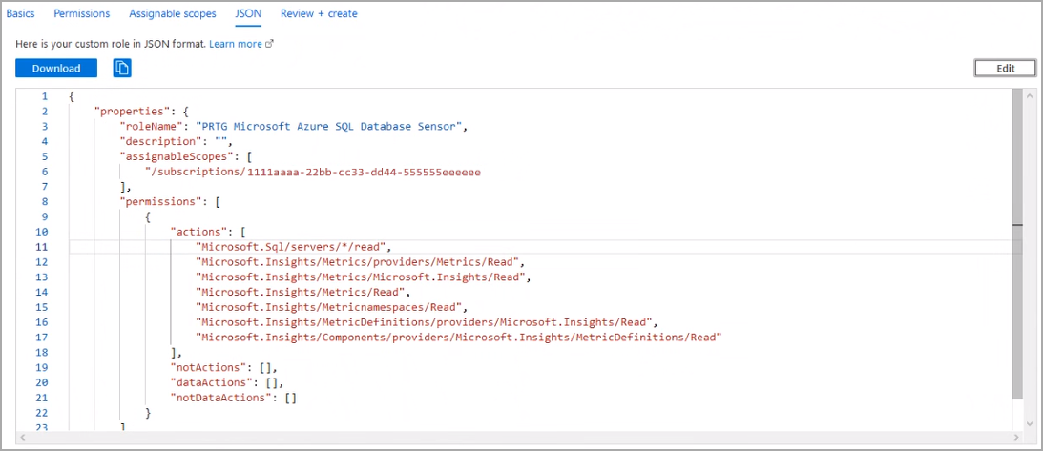Copy the JSON to clipboard icon
The width and height of the screenshot is (1043, 451).
point(122,68)
